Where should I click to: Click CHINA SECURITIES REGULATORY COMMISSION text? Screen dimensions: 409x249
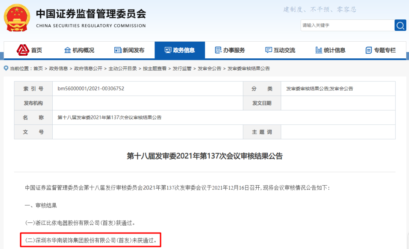[x=91, y=26]
